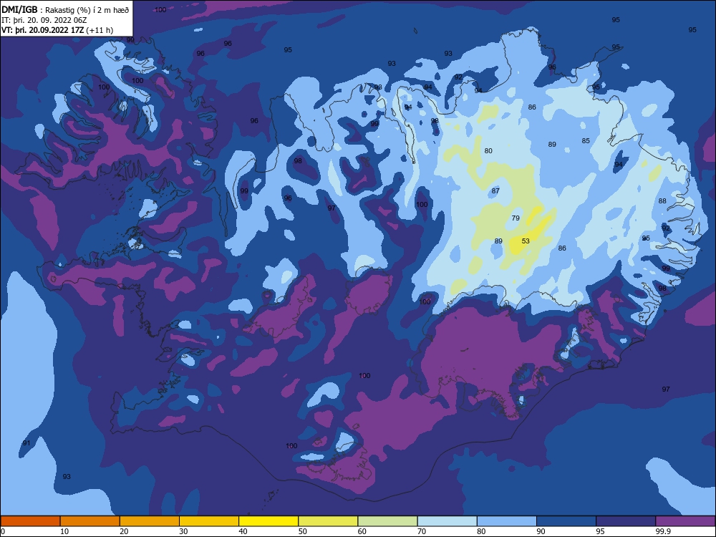Click the orange 10–20 legend swatch
Viewport: 716px width, 537px height.
[x=90, y=521]
